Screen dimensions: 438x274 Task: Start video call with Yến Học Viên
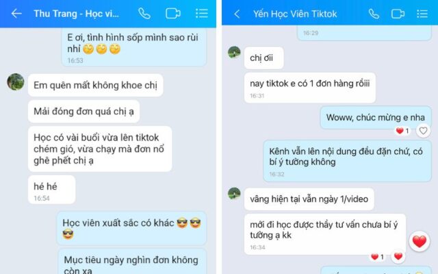coord(398,14)
